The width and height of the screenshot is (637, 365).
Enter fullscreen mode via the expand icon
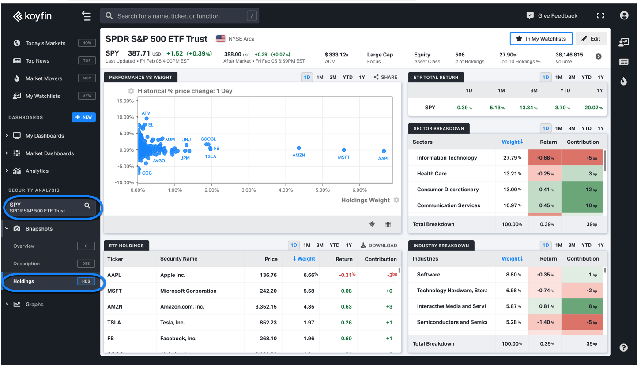[600, 15]
